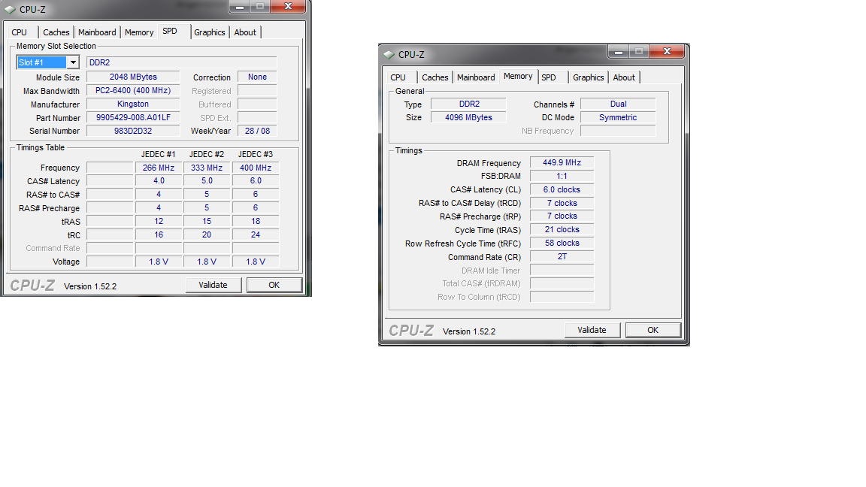This screenshot has width=866, height=487.
Task: Switch to CPU tab in right window
Action: click(398, 77)
